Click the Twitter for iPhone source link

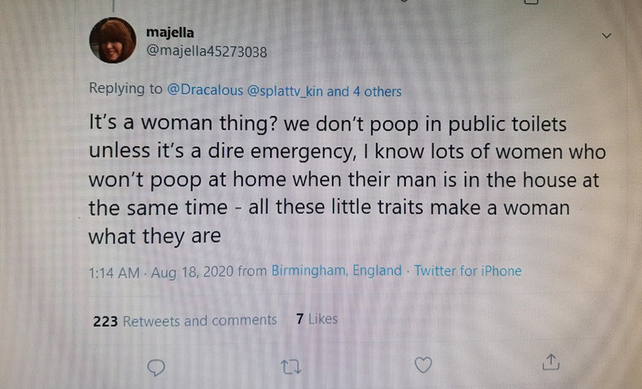pyautogui.click(x=467, y=271)
